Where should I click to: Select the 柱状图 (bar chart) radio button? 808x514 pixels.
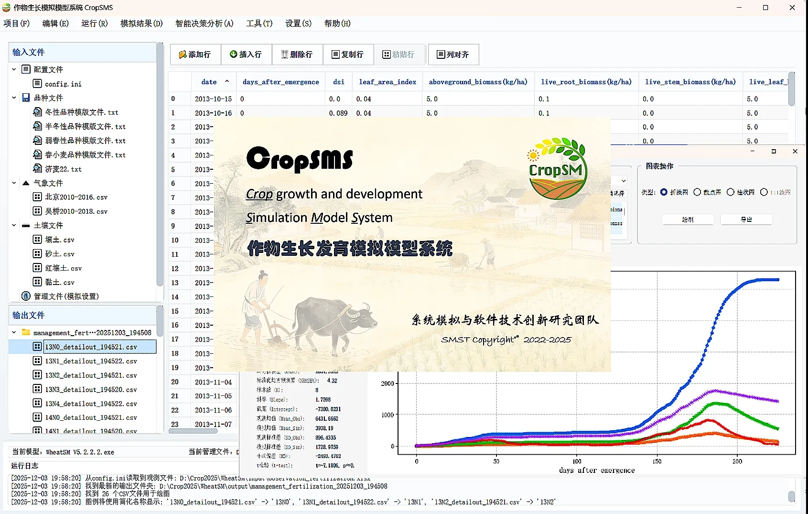point(730,192)
